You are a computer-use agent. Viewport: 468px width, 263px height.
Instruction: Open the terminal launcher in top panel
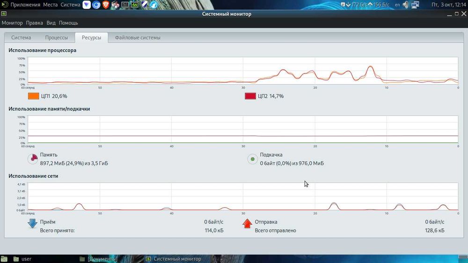[125, 5]
